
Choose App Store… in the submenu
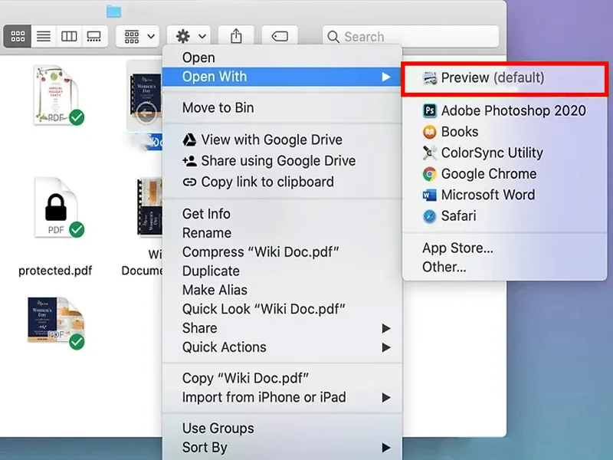click(505, 248)
